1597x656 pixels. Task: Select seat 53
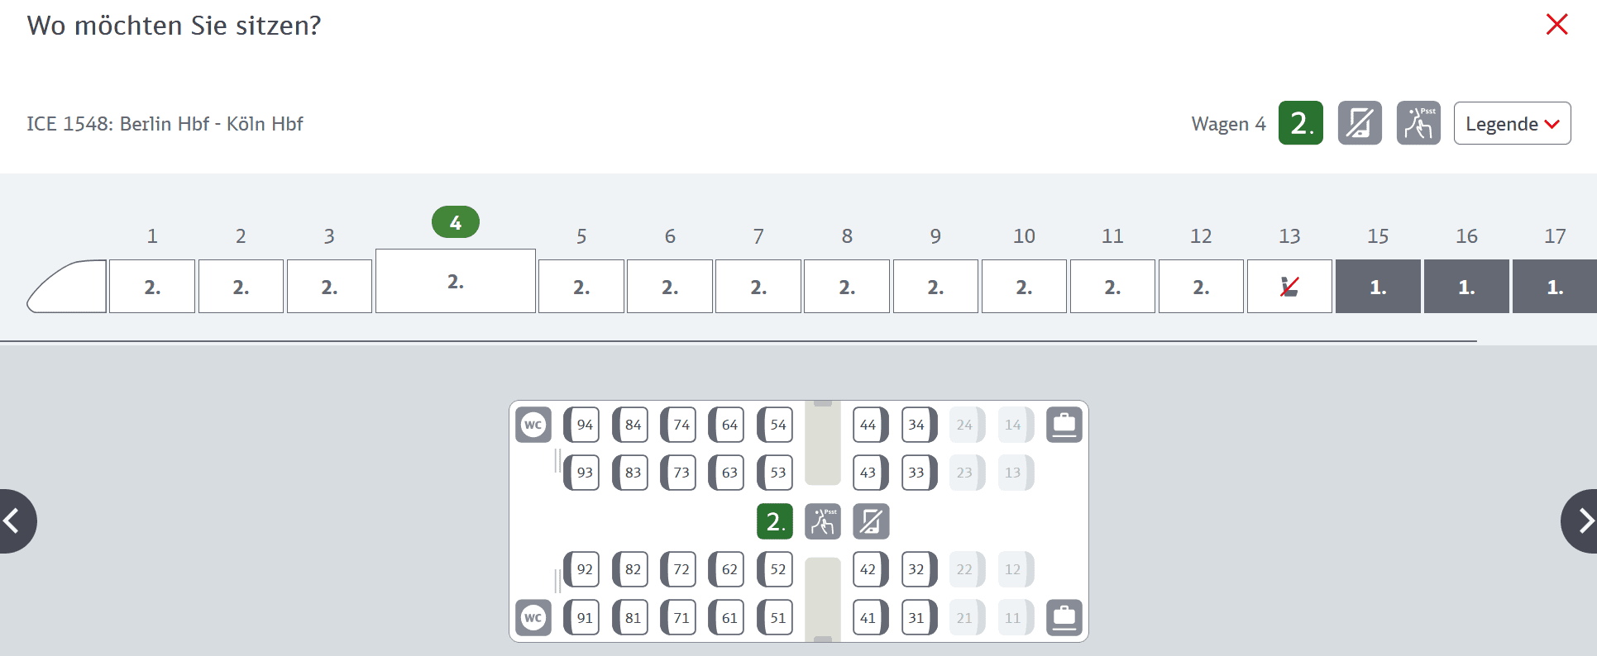[776, 473]
